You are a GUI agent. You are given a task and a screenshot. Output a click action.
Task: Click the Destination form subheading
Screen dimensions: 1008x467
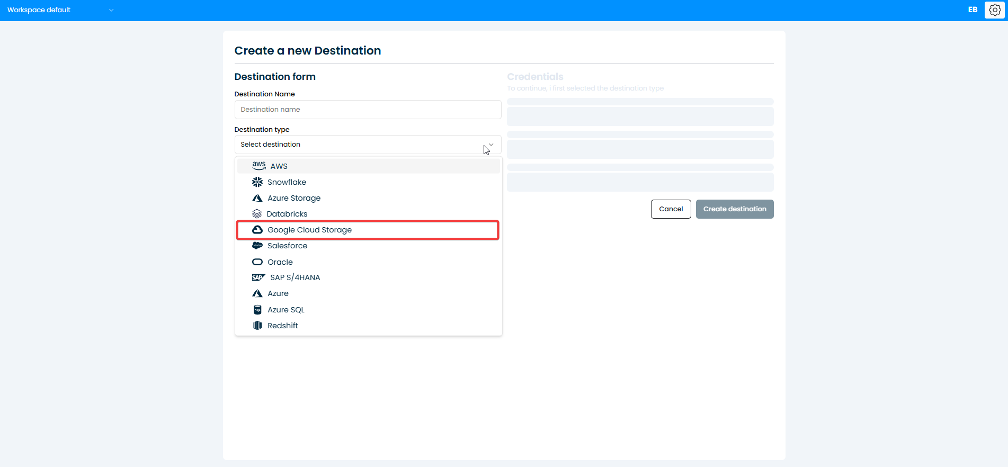275,77
